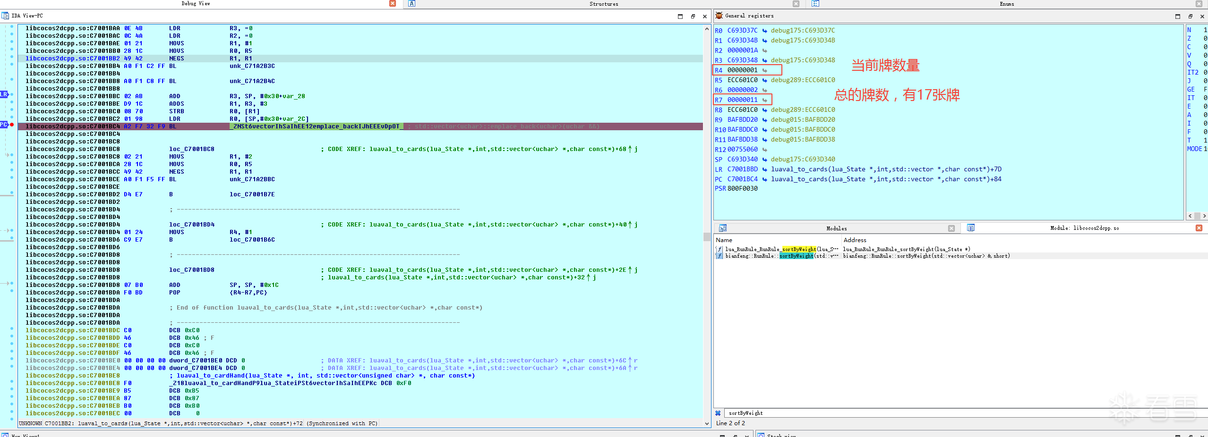Close the Structures tab
Image resolution: width=1208 pixels, height=437 pixels.
[x=796, y=4]
